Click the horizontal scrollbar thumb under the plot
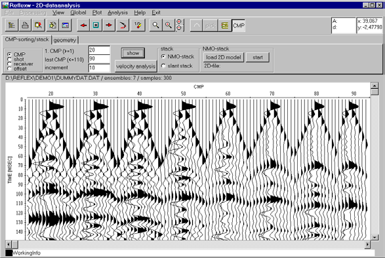The width and height of the screenshot is (385, 258). tap(15, 244)
